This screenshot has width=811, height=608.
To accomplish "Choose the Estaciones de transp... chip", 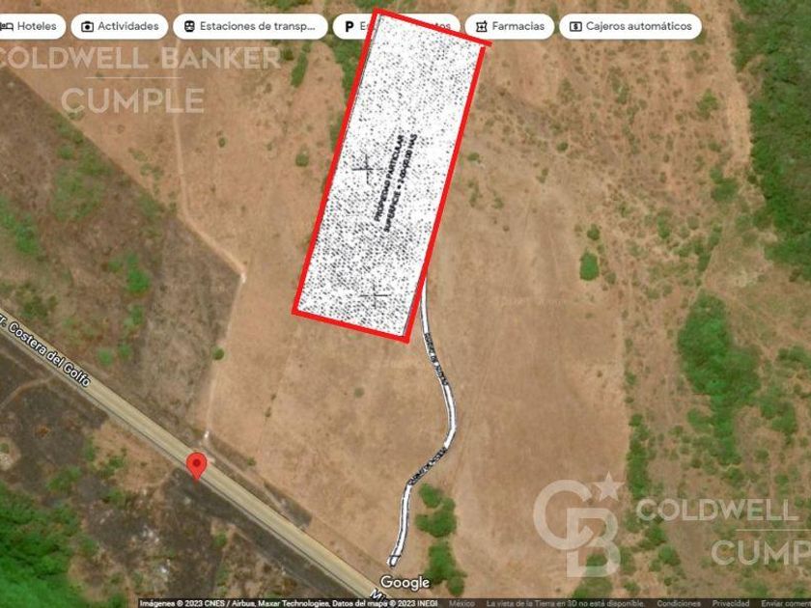I will [x=250, y=26].
